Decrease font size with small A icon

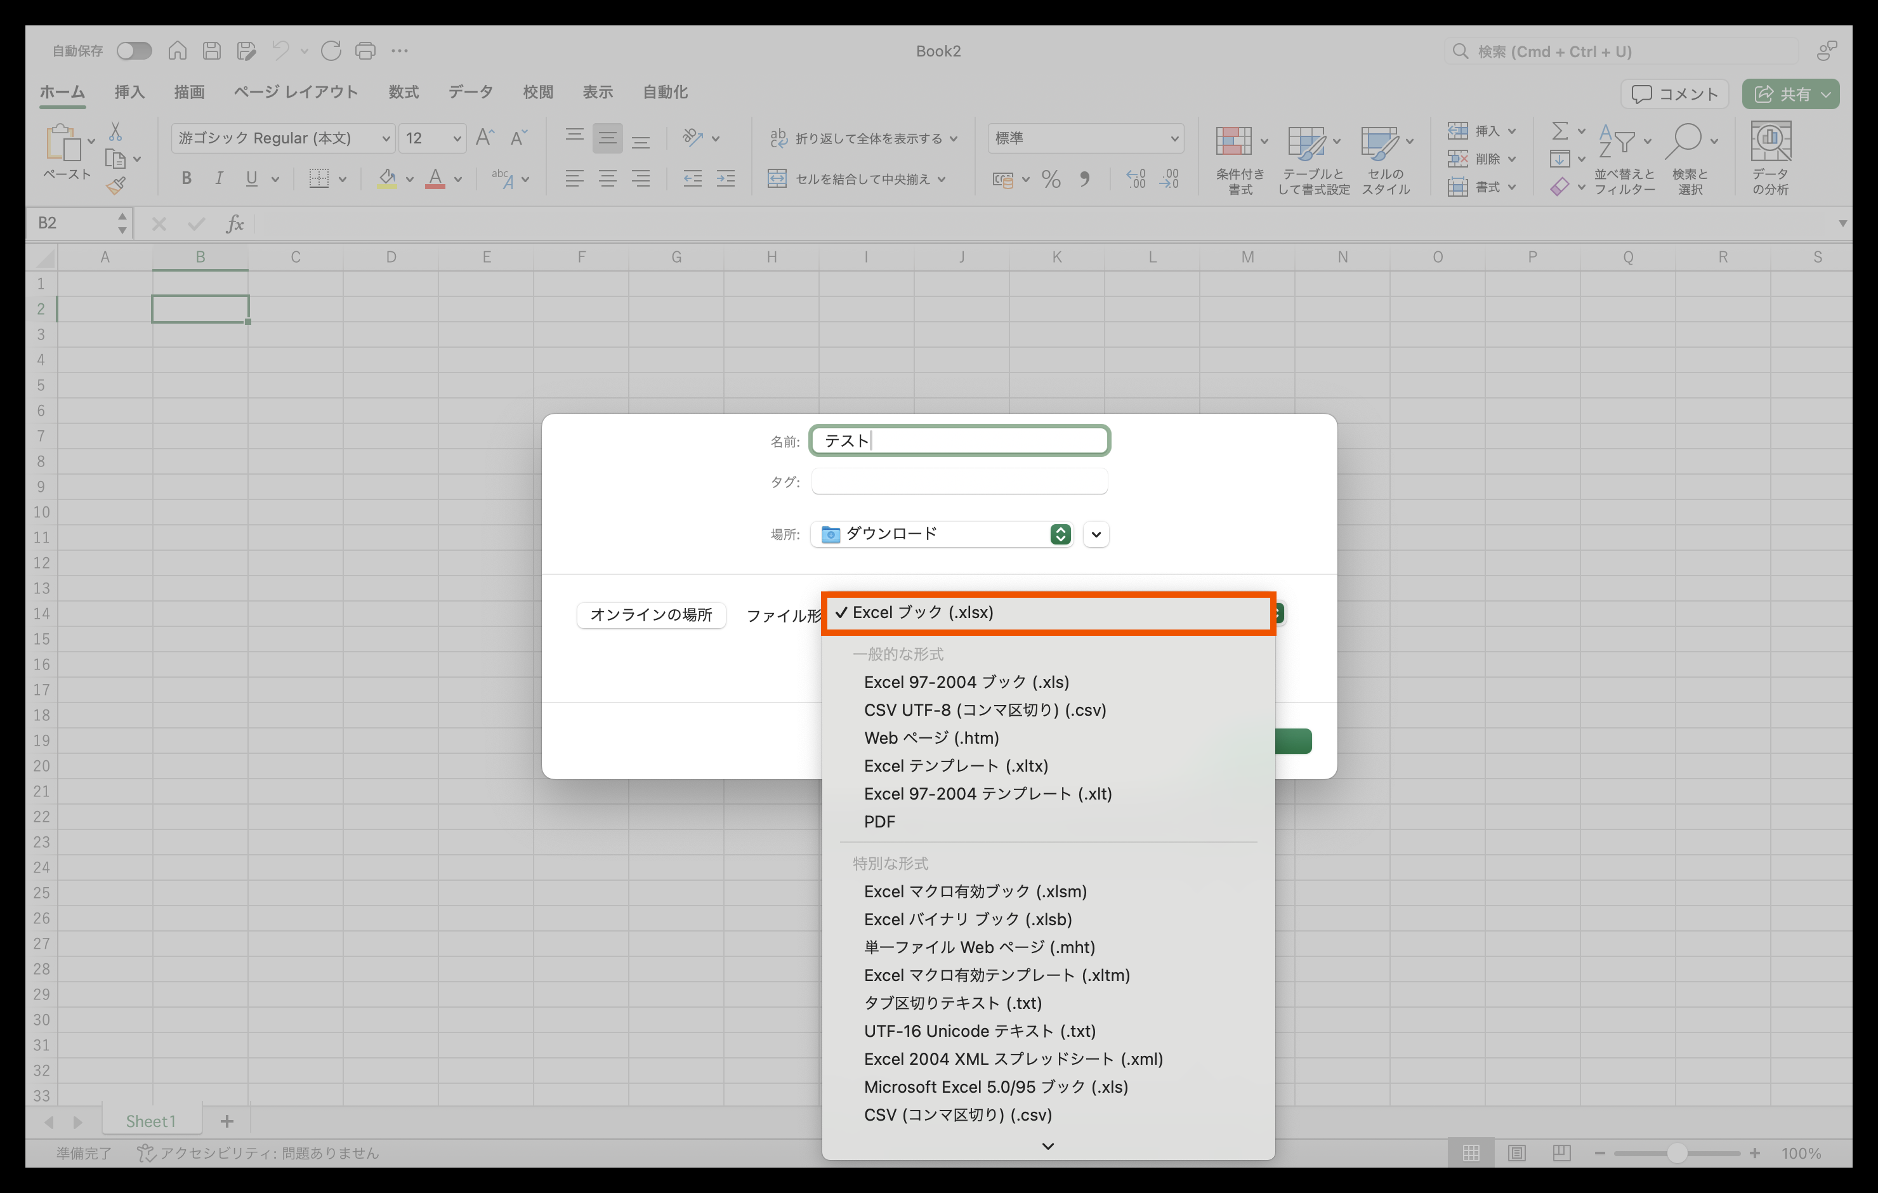coord(518,138)
